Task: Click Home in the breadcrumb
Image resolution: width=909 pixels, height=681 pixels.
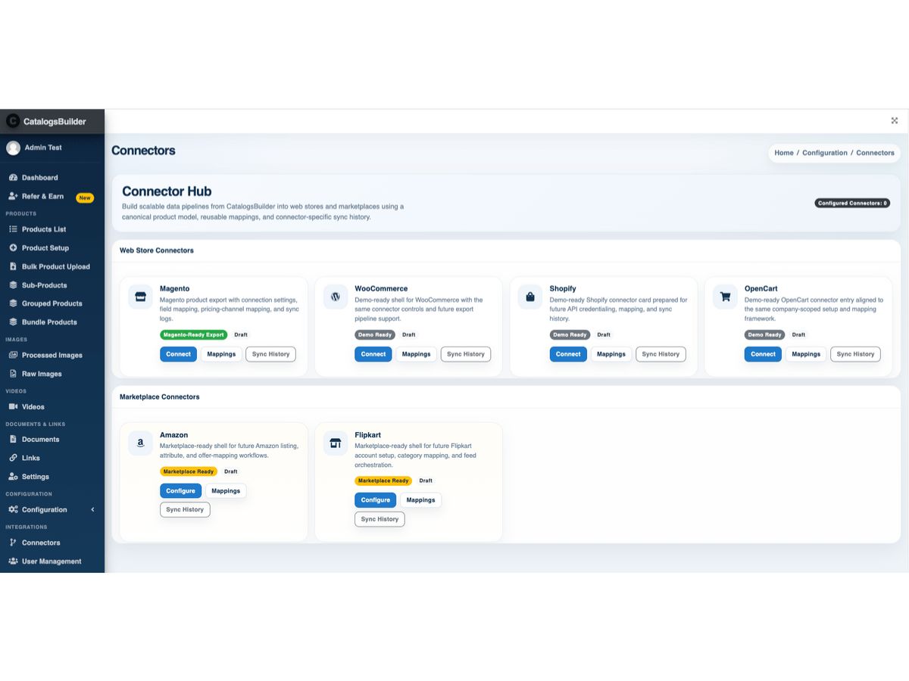Action: [784, 153]
